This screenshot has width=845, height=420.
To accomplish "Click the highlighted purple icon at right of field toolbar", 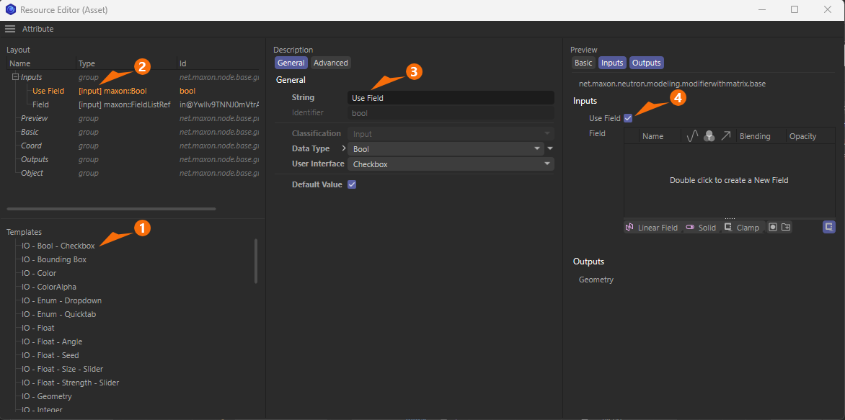I will point(829,227).
